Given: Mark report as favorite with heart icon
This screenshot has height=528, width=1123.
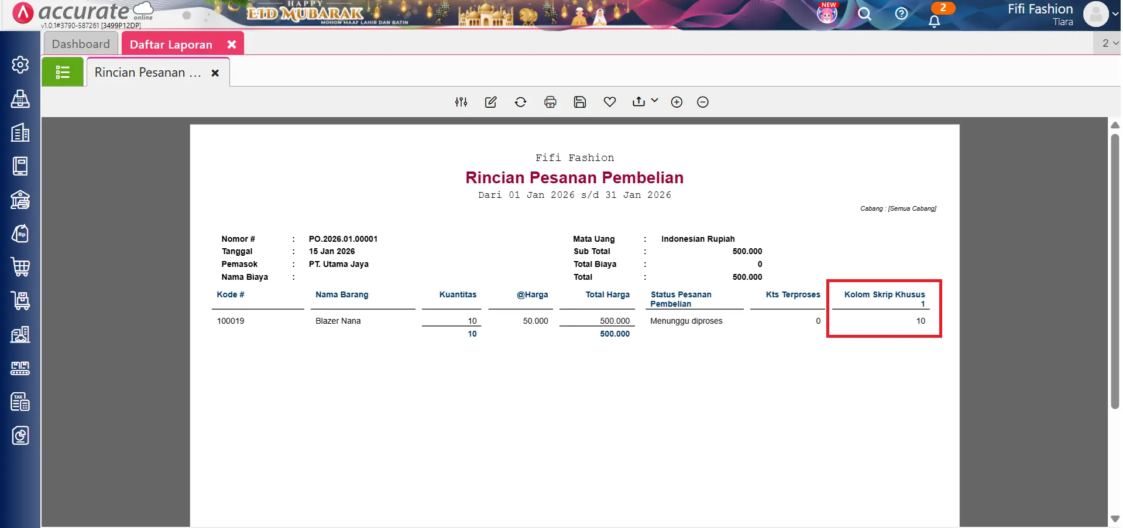Looking at the screenshot, I should [x=609, y=102].
